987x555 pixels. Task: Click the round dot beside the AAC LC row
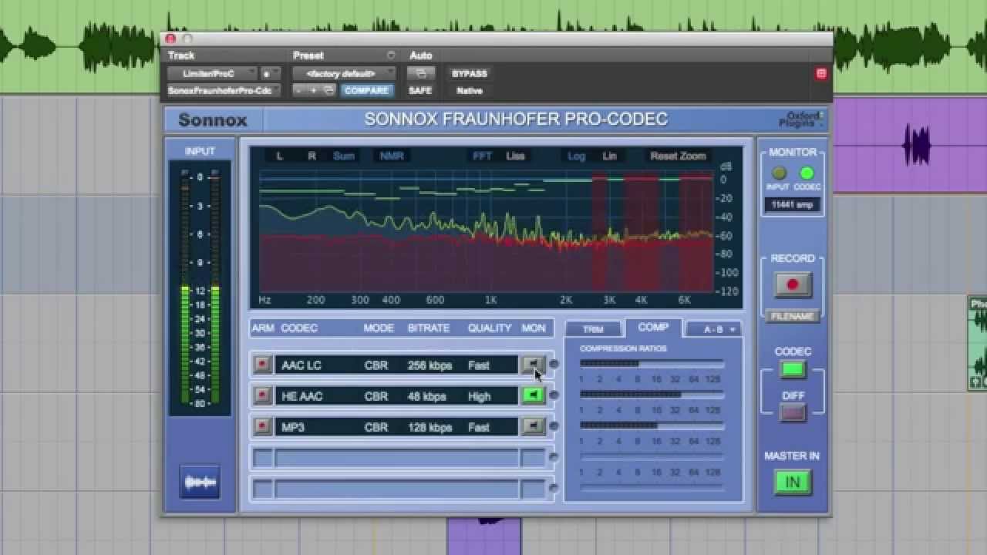coord(553,365)
